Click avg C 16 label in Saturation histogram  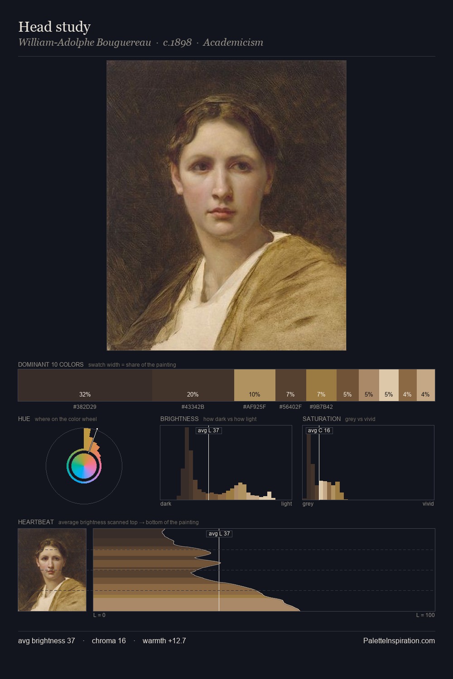(319, 430)
